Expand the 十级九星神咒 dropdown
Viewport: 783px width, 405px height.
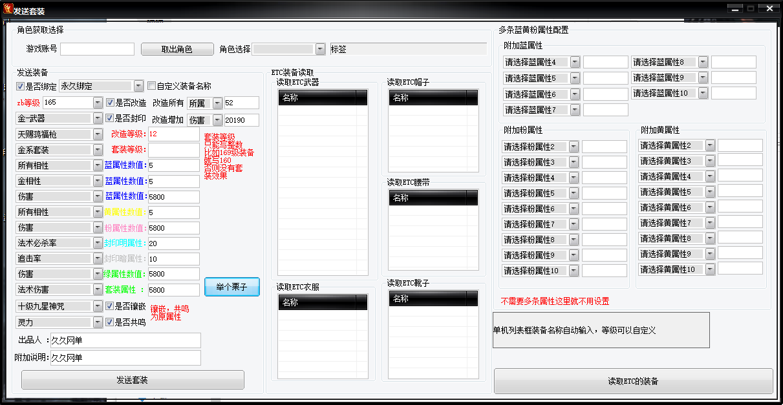98,306
